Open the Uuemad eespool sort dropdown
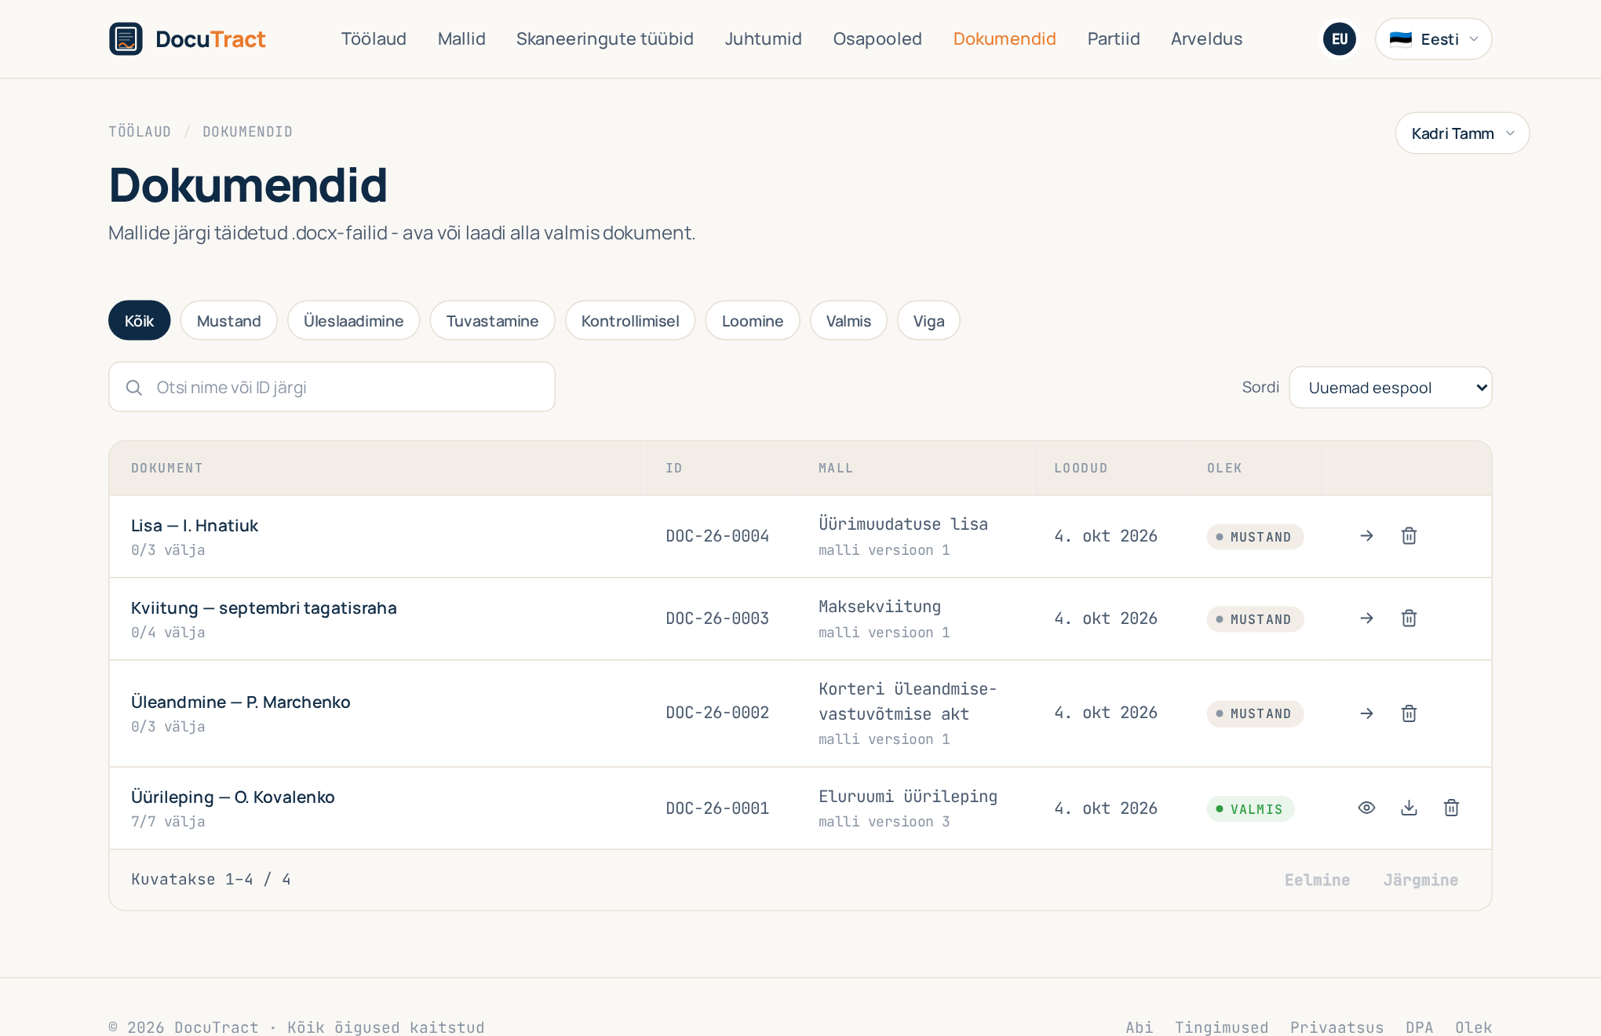Viewport: 1601px width, 1036px height. [x=1390, y=388]
